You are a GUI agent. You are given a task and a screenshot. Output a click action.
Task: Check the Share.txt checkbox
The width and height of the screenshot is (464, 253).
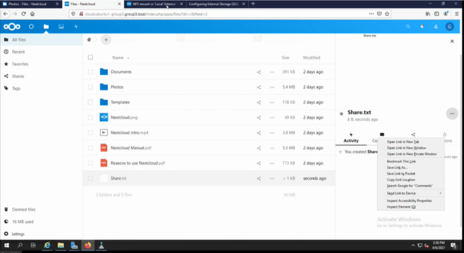(x=90, y=178)
